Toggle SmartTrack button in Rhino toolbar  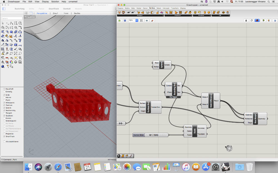click(x=54, y=9)
